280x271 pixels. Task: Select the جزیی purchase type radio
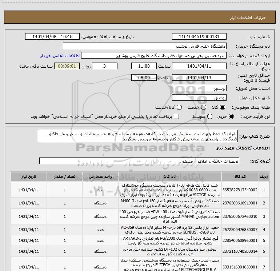pyautogui.click(x=231, y=116)
